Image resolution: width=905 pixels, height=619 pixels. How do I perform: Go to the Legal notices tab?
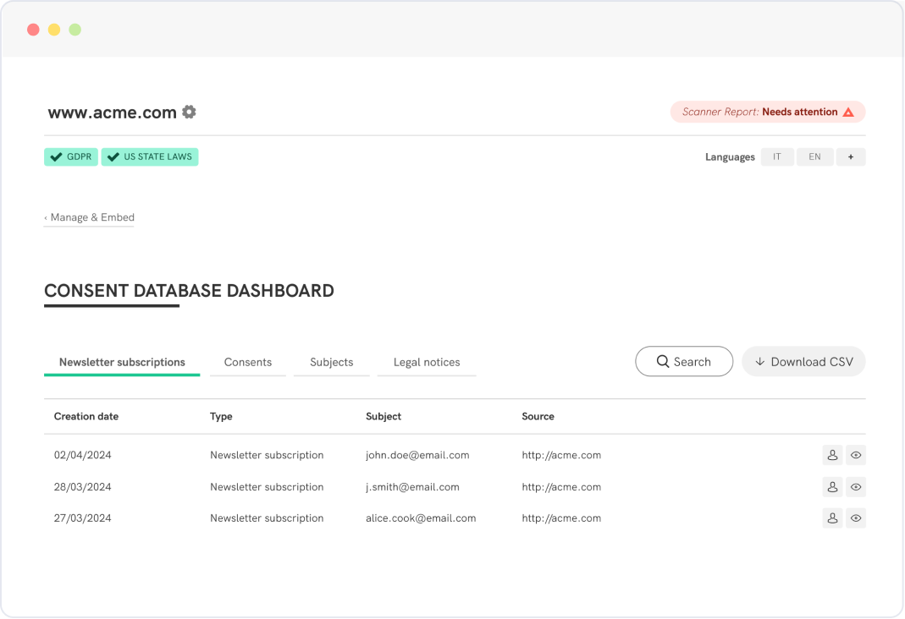click(x=427, y=362)
